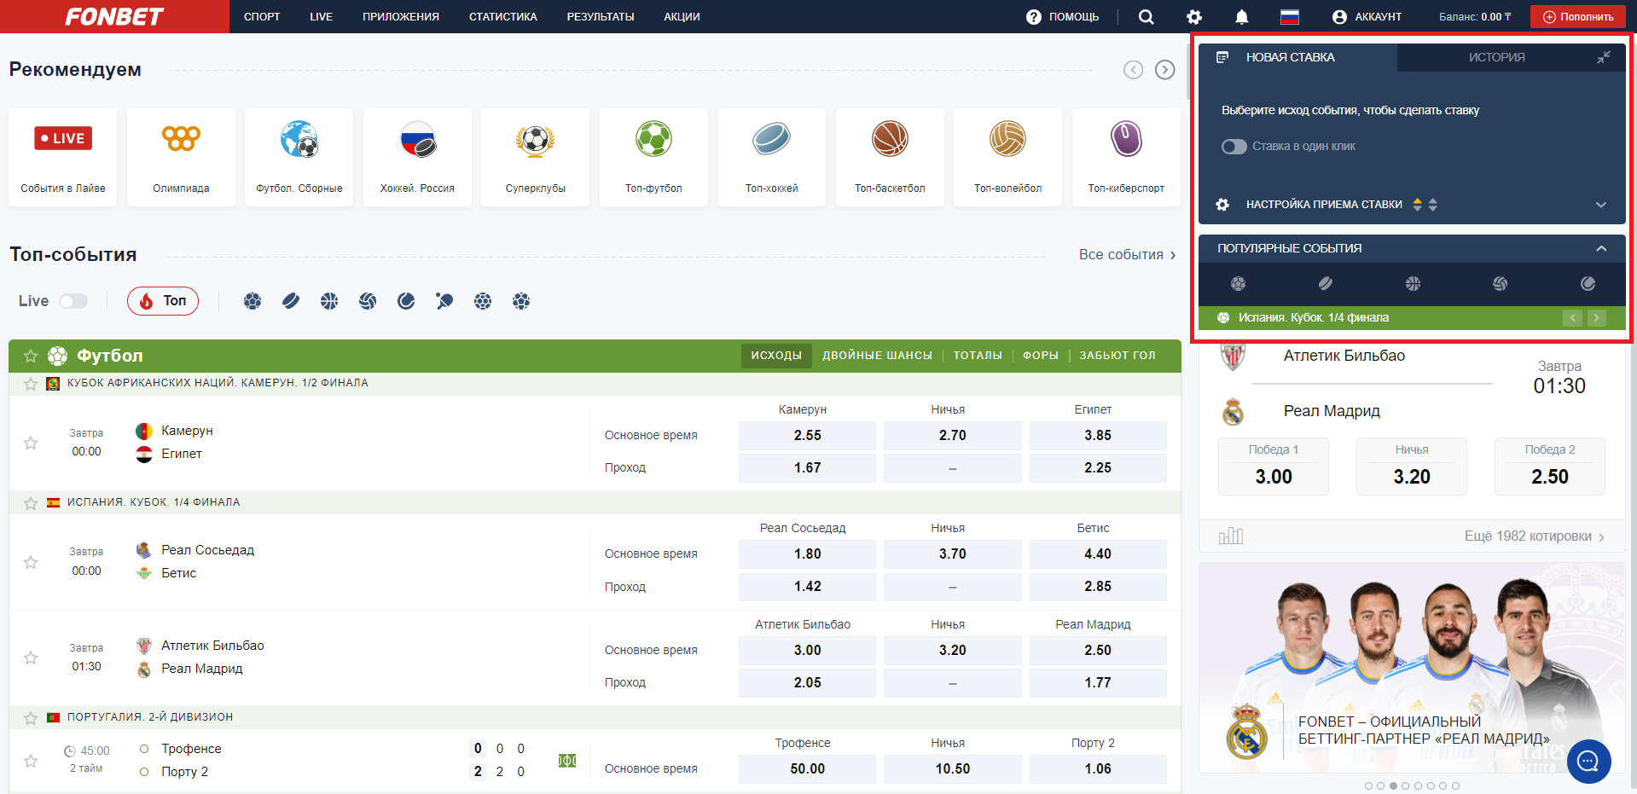Select football icon in Популярные события panel
The image size is (1637, 794).
click(x=1239, y=284)
